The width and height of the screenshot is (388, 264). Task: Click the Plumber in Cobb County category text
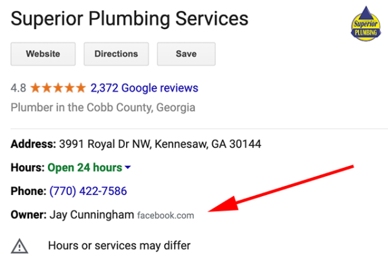coord(103,108)
